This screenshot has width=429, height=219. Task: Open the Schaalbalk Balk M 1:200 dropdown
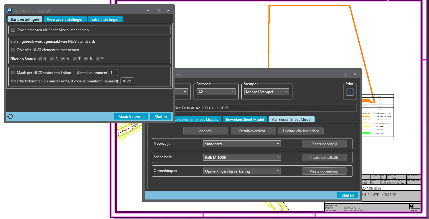click(x=242, y=157)
